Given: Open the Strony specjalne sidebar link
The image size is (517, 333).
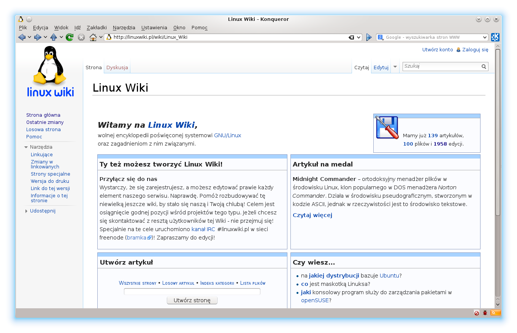Looking at the screenshot, I should point(51,174).
